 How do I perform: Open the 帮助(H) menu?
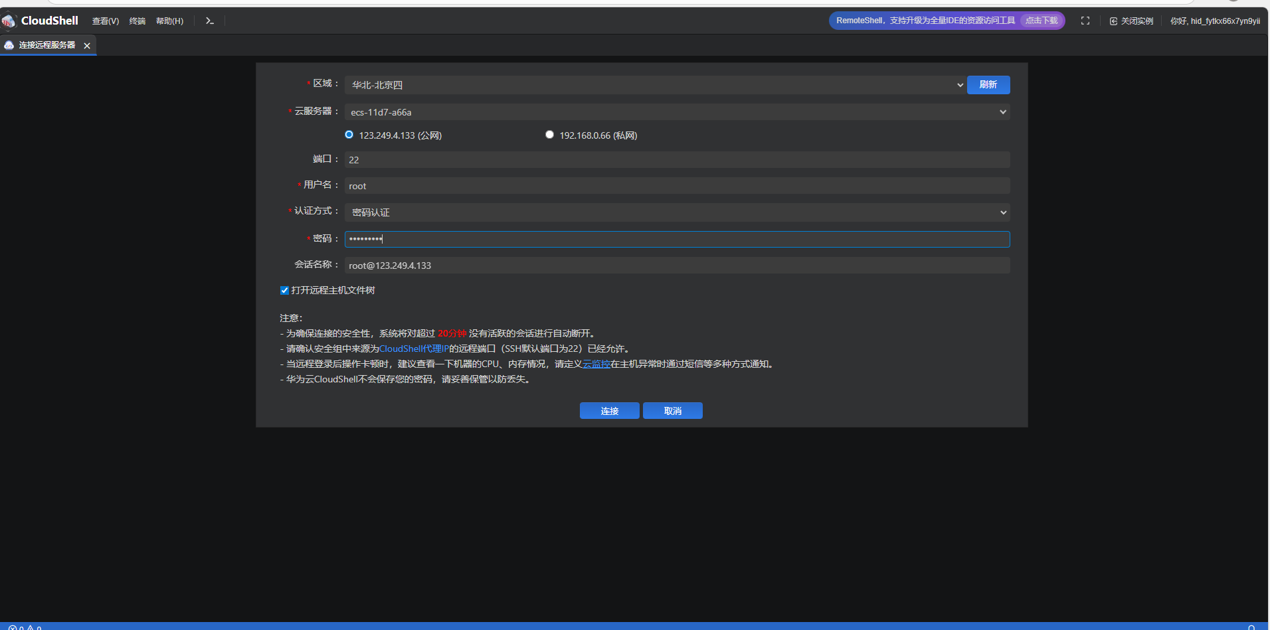pyautogui.click(x=169, y=21)
